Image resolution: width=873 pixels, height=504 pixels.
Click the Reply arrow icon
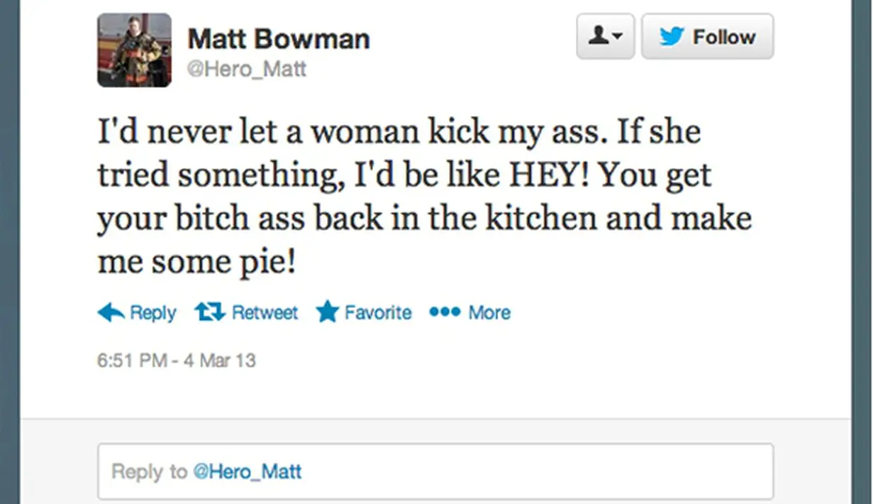tap(111, 312)
